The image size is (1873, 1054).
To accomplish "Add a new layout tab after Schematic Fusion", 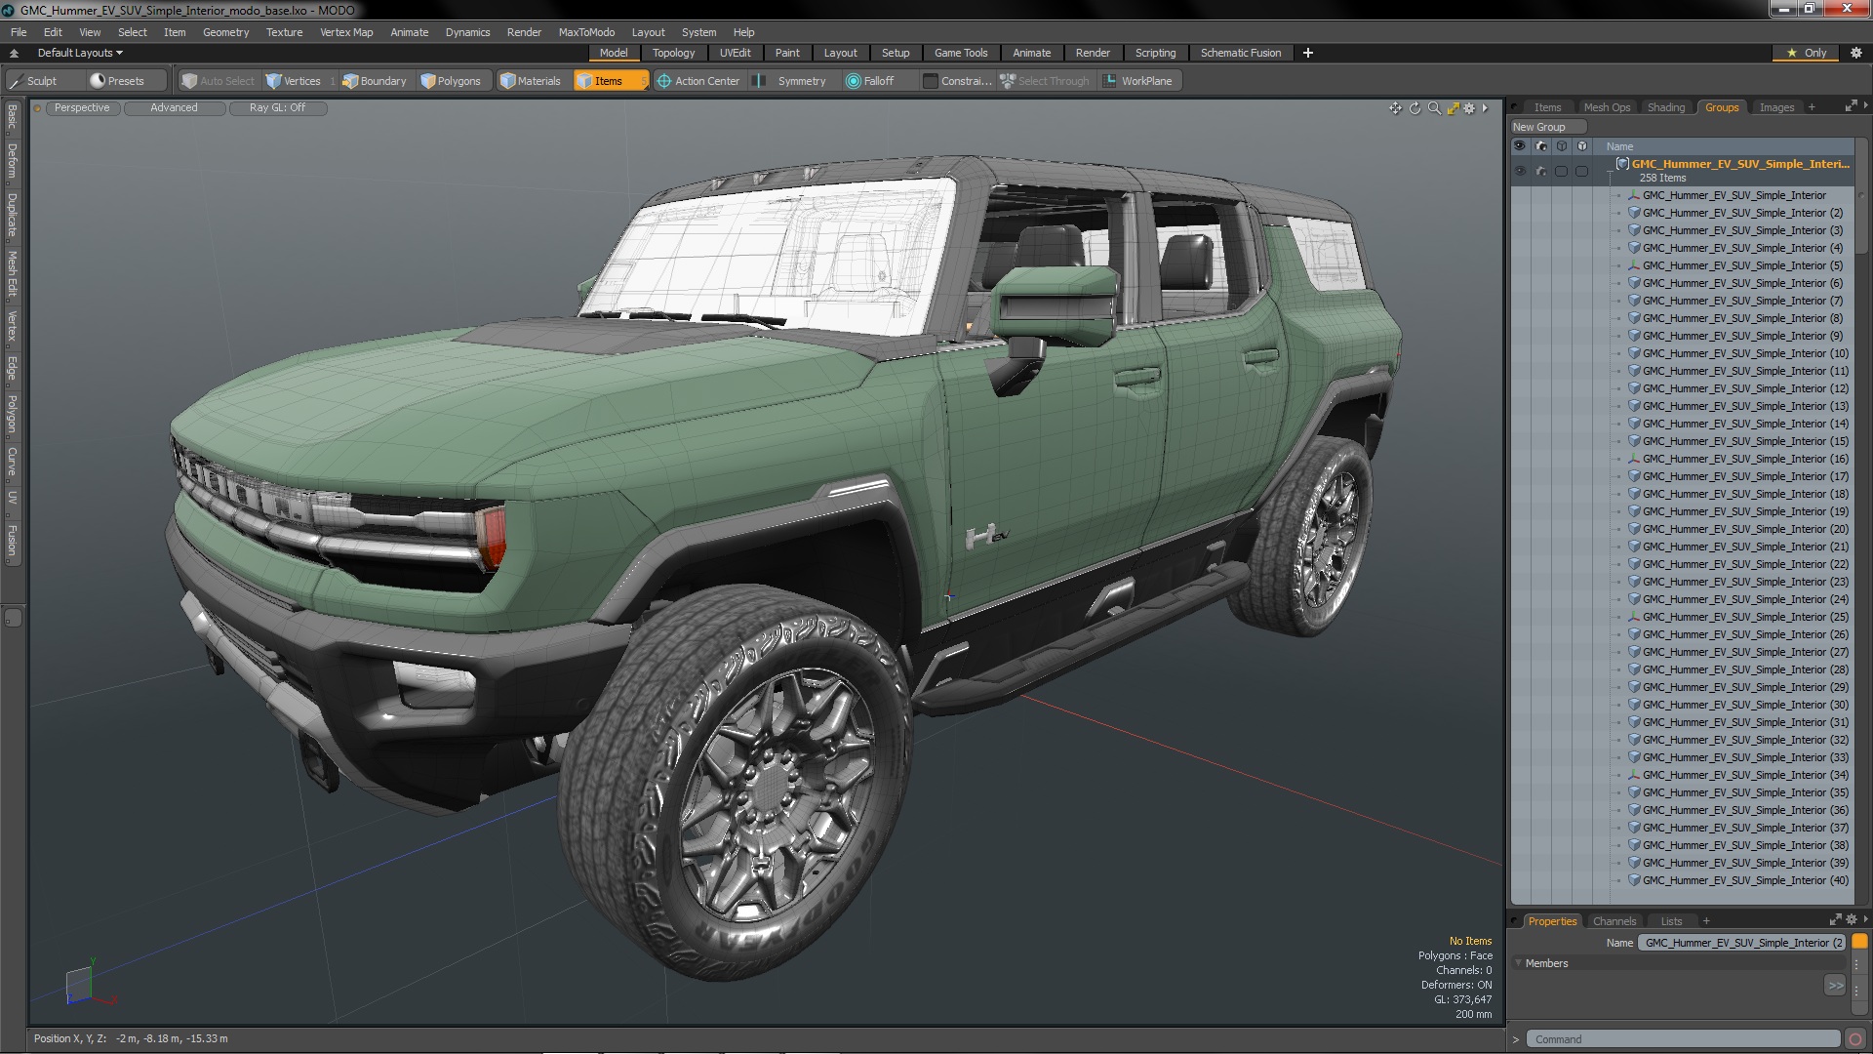I will pos(1307,53).
